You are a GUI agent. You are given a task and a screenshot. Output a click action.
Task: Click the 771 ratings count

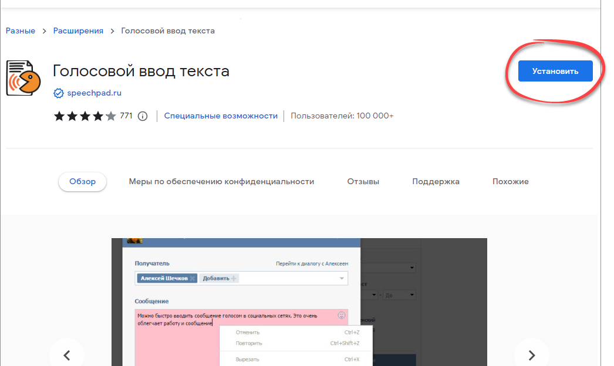click(126, 116)
